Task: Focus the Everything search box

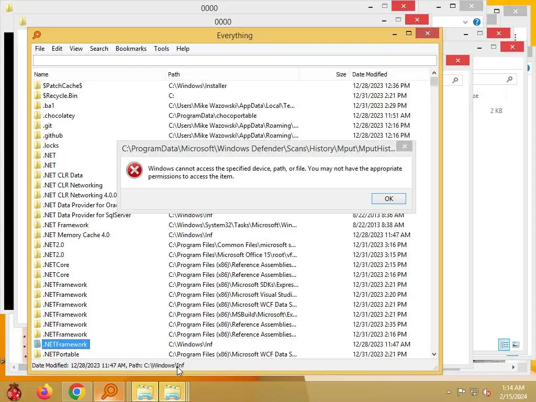Action: [x=235, y=61]
